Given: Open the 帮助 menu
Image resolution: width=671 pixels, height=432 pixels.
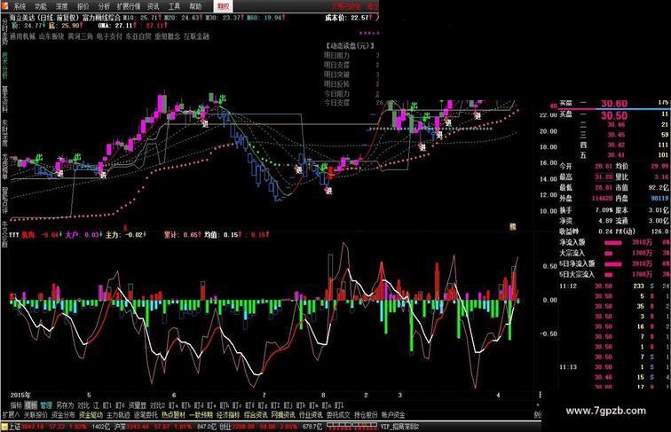Looking at the screenshot, I should tap(195, 6).
